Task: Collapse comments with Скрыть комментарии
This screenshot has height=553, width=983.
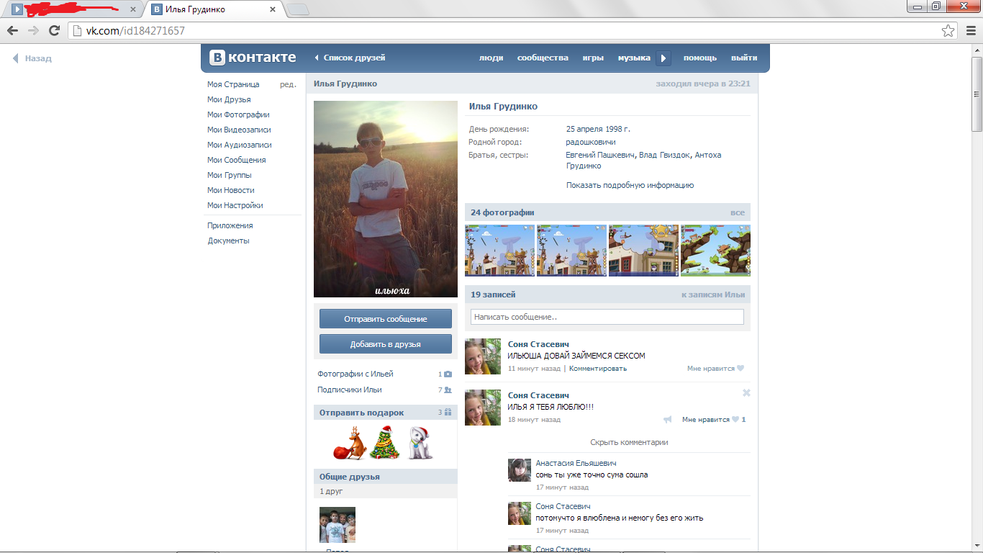Action: 629,442
